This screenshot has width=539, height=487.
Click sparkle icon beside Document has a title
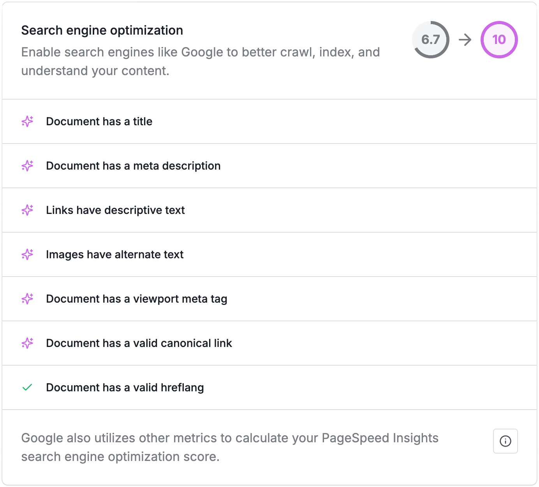click(27, 121)
